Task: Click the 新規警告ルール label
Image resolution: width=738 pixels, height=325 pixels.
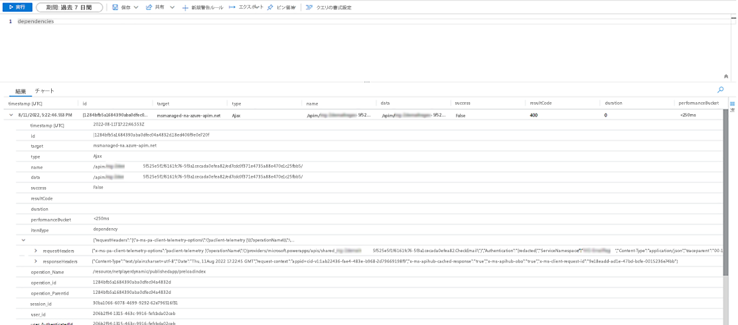Action: pyautogui.click(x=207, y=8)
